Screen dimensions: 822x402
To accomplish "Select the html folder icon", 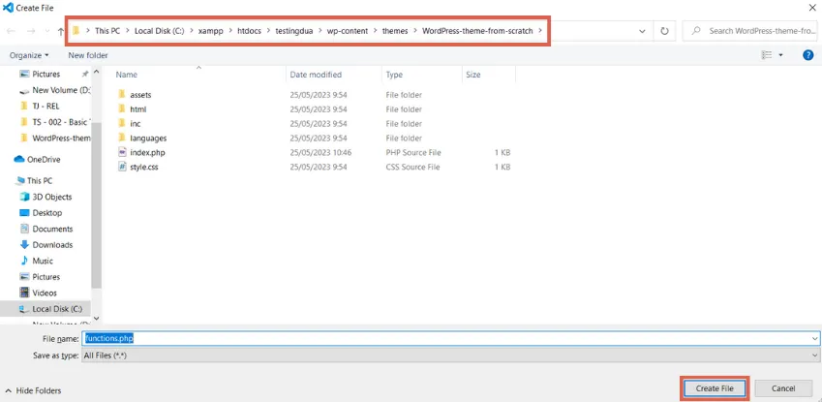I will pyautogui.click(x=122, y=109).
